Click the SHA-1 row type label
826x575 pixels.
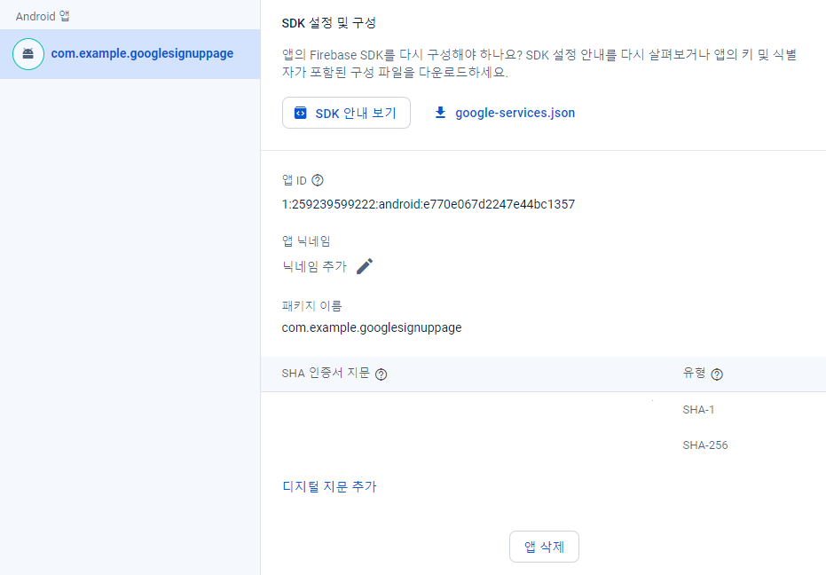tap(698, 409)
